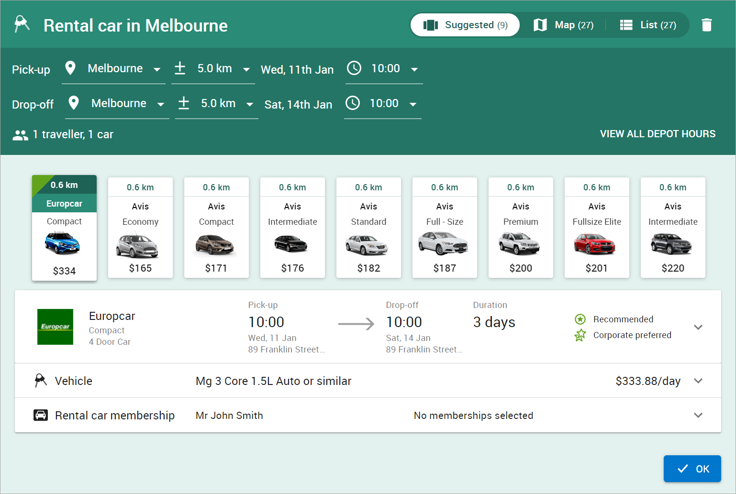
Task: Expand the Vehicle row chevron
Action: click(698, 381)
